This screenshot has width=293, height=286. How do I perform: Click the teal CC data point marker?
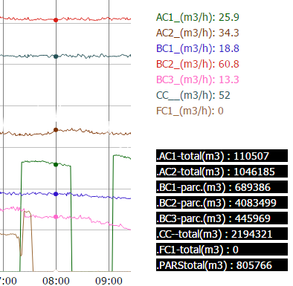(56, 56)
